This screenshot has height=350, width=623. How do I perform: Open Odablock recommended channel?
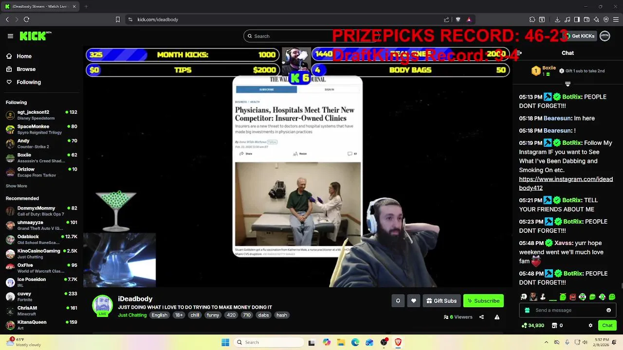42,240
